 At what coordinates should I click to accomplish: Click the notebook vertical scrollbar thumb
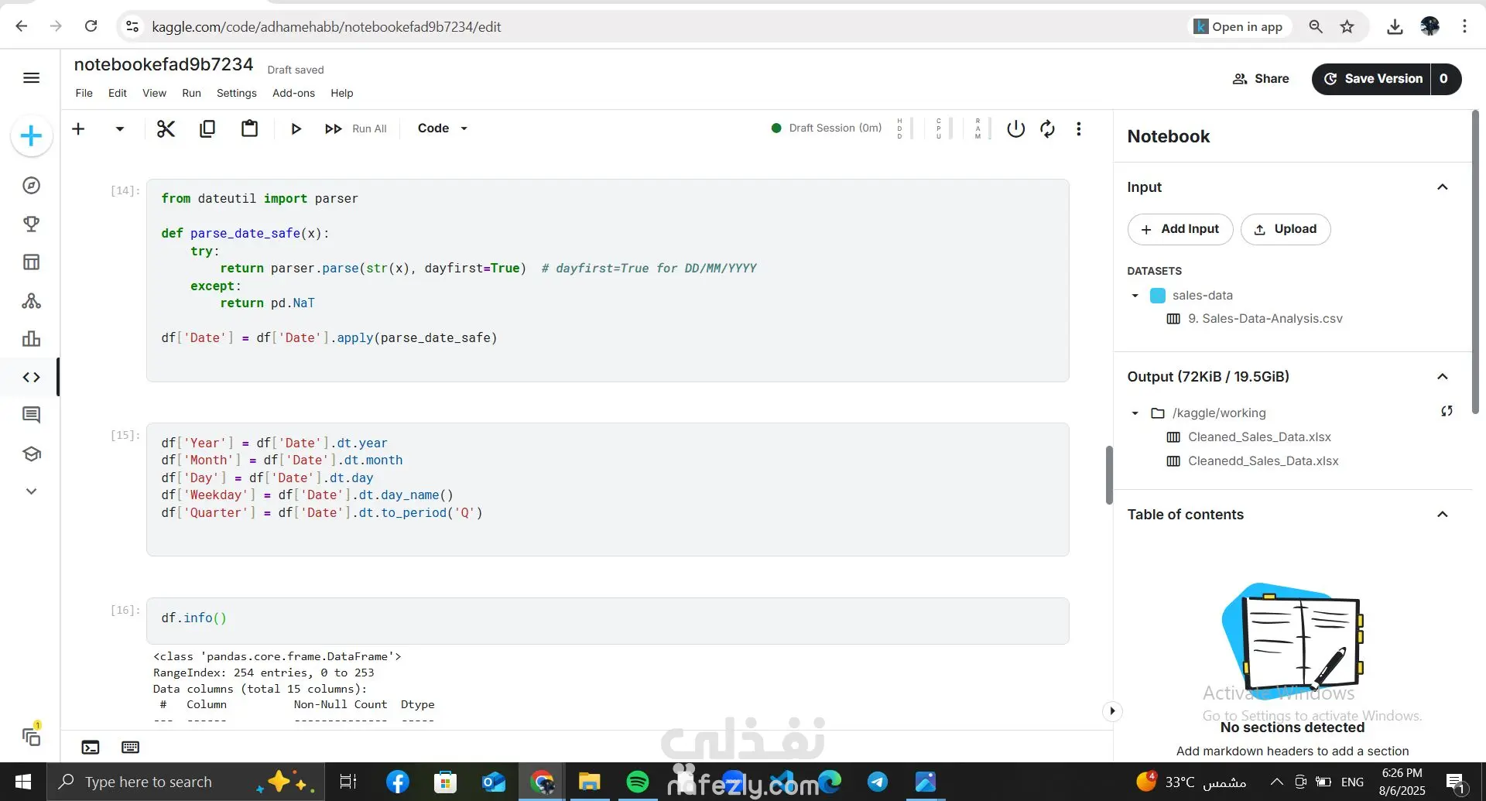tap(1109, 475)
